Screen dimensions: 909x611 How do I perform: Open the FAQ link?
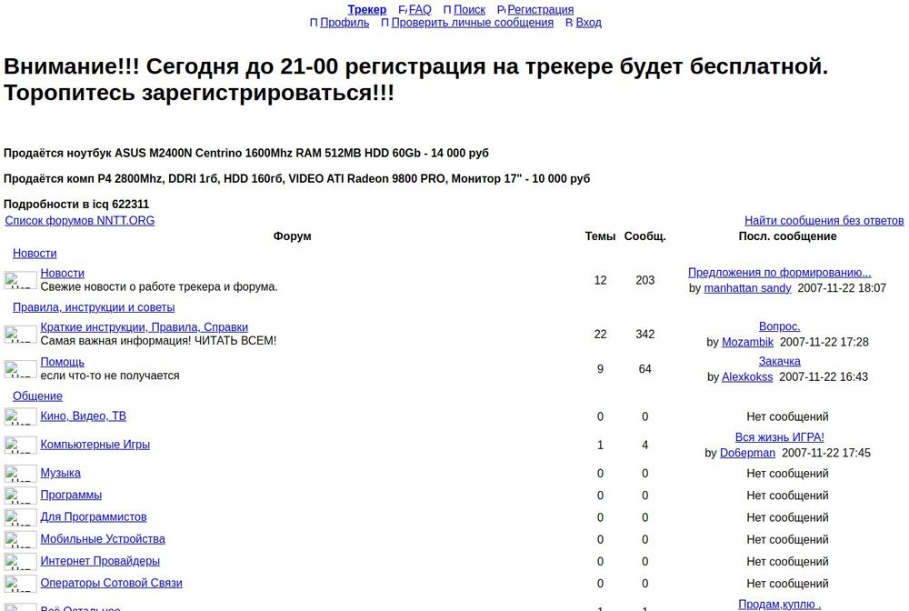[420, 10]
